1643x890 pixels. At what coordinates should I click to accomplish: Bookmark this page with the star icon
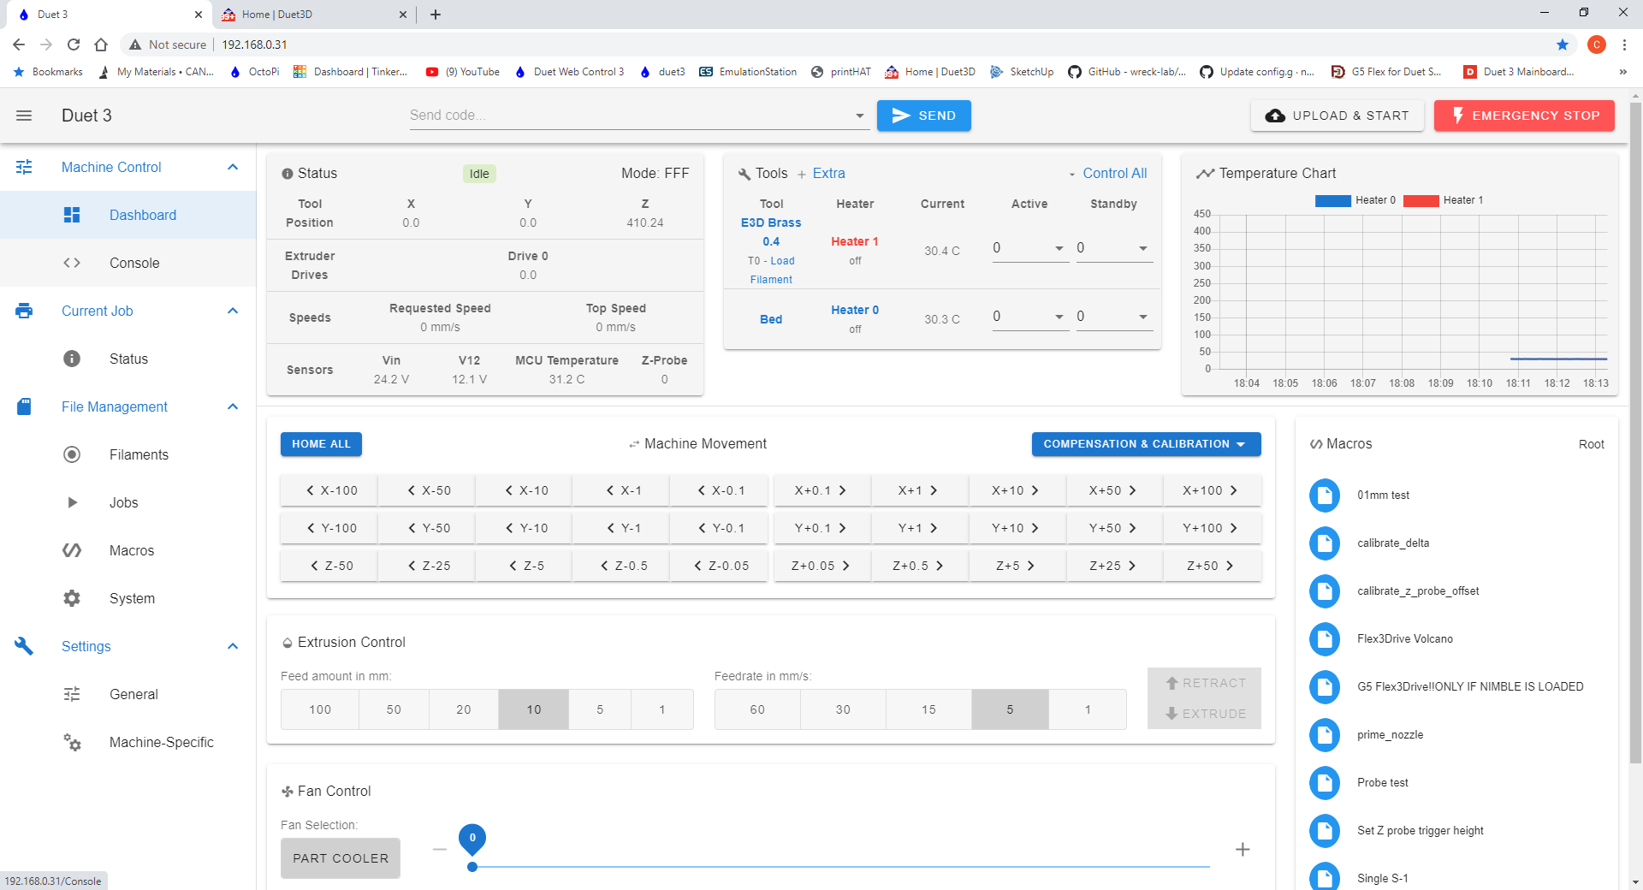click(x=1563, y=44)
